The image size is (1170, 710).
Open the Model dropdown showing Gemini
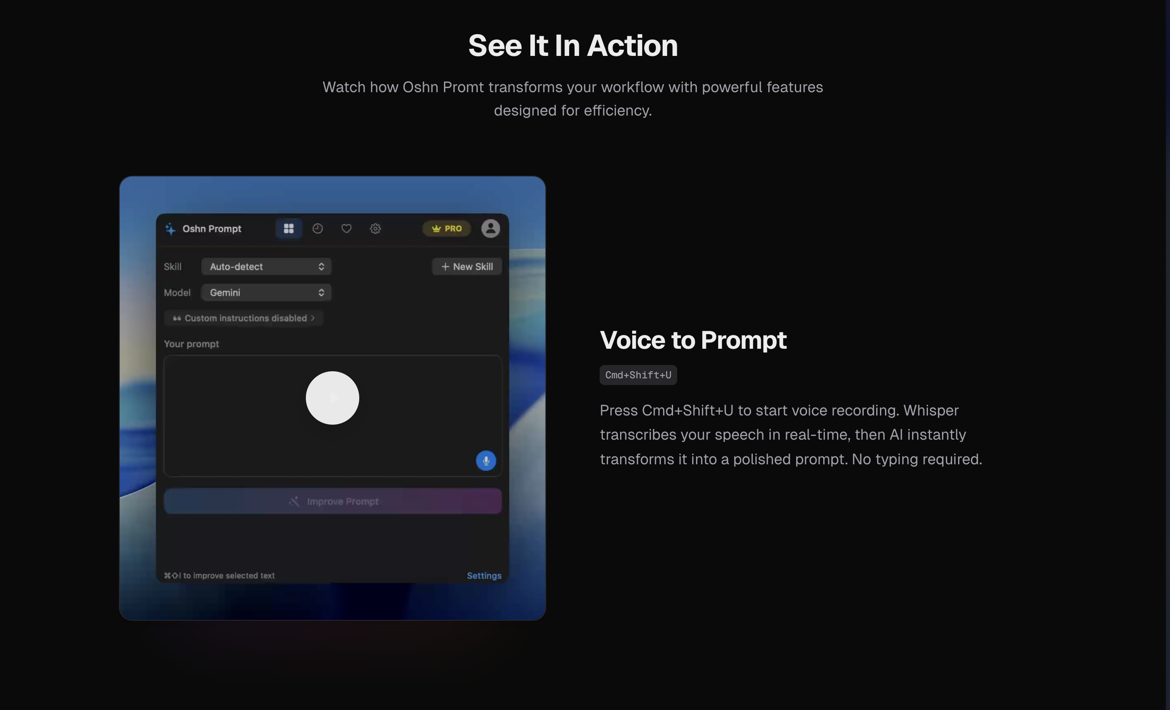pos(266,292)
